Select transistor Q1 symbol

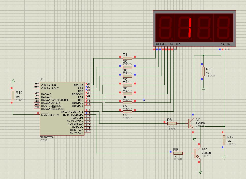(x=191, y=124)
